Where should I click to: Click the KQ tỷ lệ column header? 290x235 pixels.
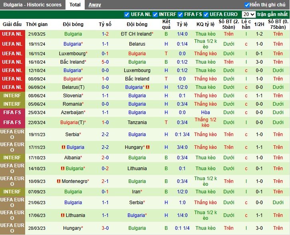(205, 24)
